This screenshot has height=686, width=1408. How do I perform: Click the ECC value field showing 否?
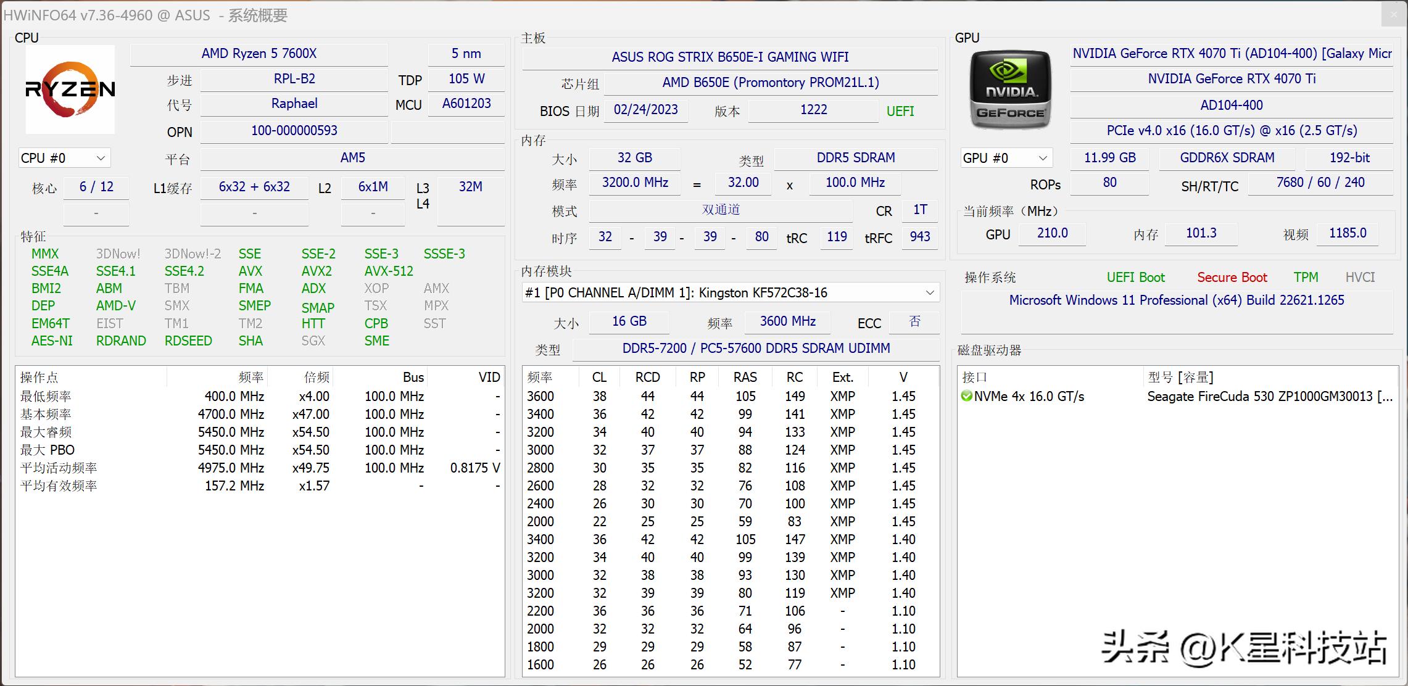[x=914, y=322]
